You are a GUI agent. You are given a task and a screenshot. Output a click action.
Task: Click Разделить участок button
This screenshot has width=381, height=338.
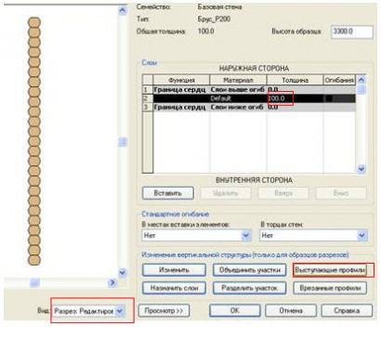(250, 288)
